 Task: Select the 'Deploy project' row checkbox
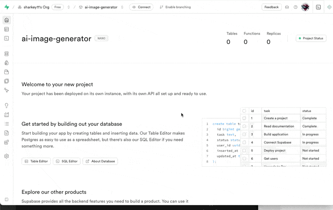pyautogui.click(x=244, y=150)
